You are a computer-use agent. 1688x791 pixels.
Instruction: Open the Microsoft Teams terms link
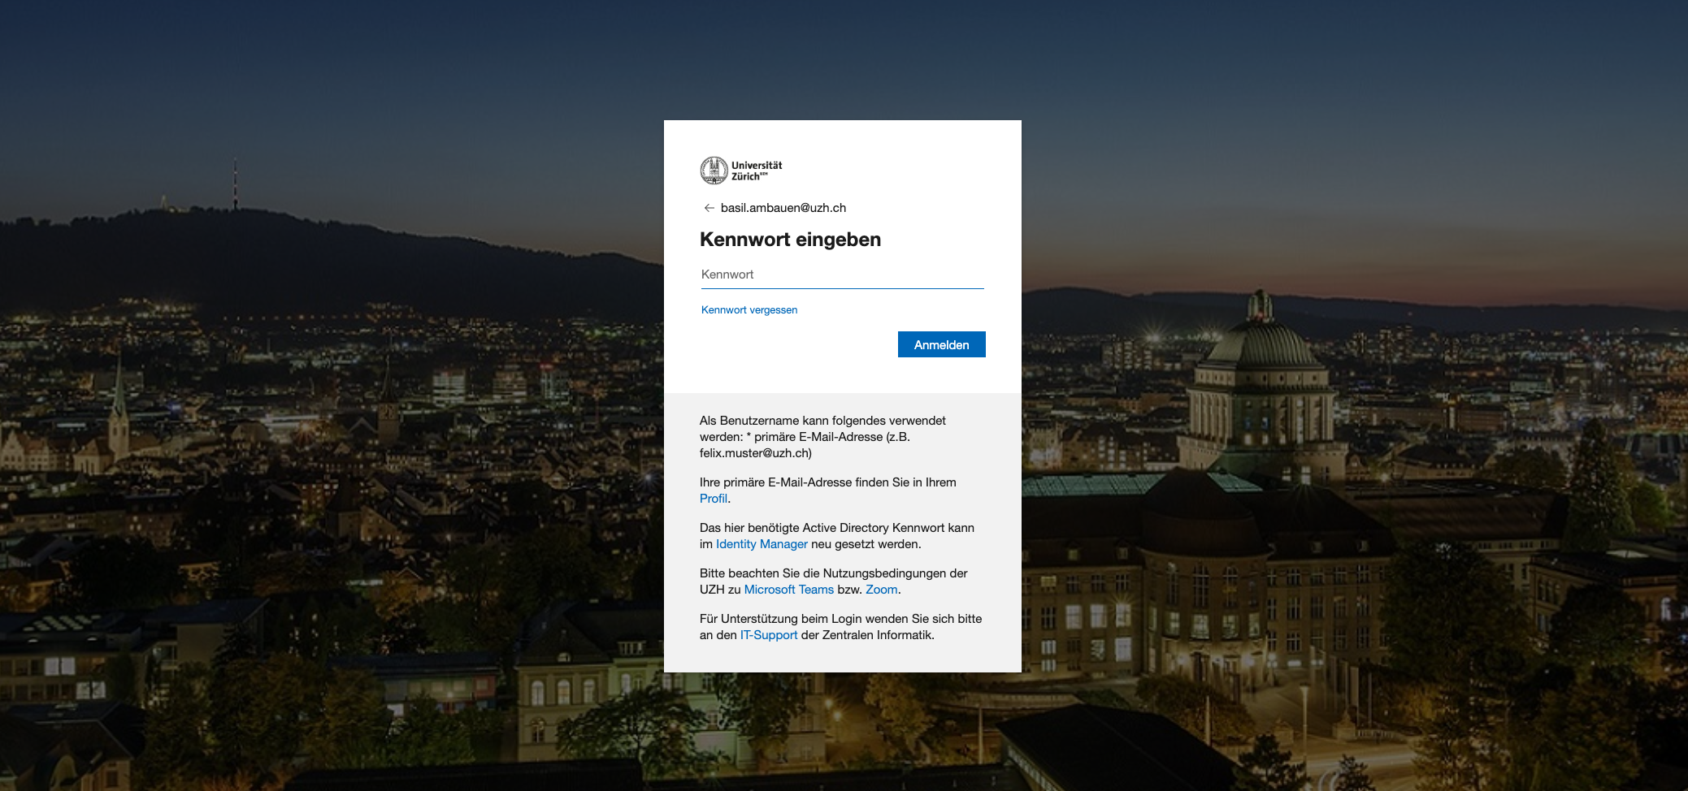click(788, 590)
